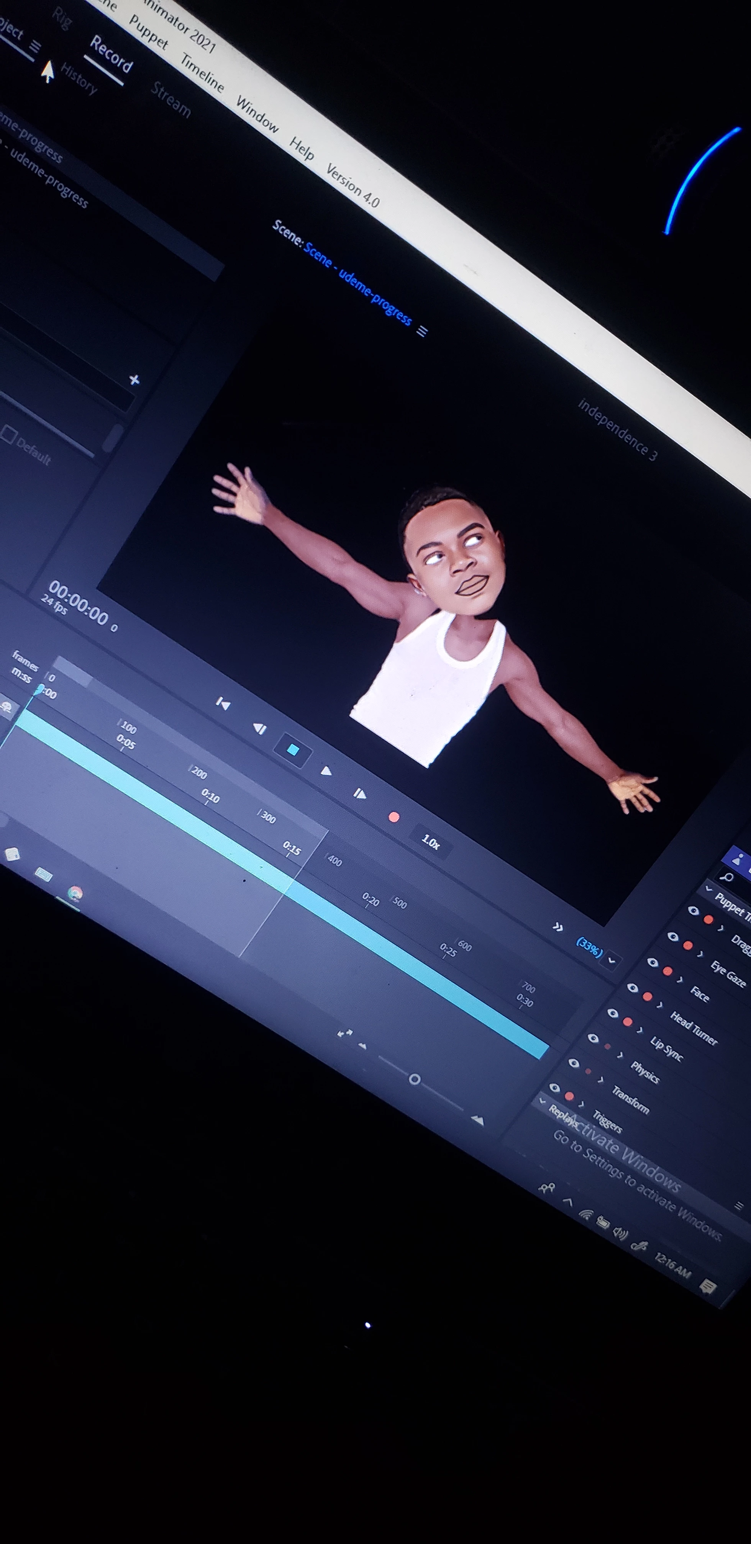Switch to the Stream workspace tab
Image resolution: width=751 pixels, height=1544 pixels.
171,100
